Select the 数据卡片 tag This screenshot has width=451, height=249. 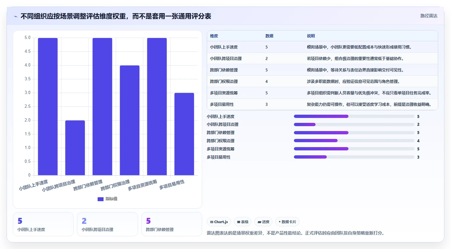click(x=287, y=222)
